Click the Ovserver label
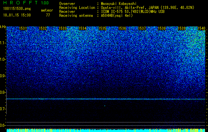Screen dimensions: 208x132 [67, 4]
